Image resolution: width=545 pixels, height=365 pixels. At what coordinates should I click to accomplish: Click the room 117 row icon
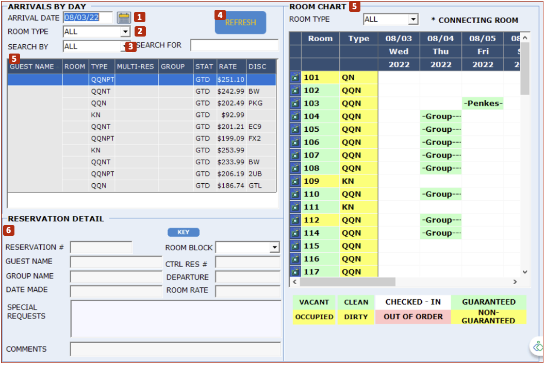(x=295, y=271)
